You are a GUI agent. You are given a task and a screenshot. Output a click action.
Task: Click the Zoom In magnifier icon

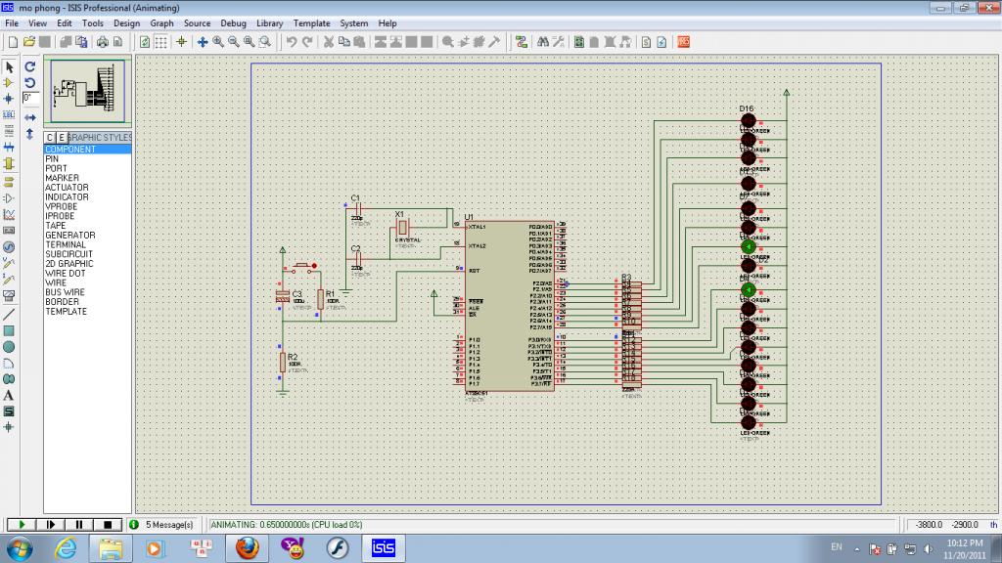click(218, 42)
